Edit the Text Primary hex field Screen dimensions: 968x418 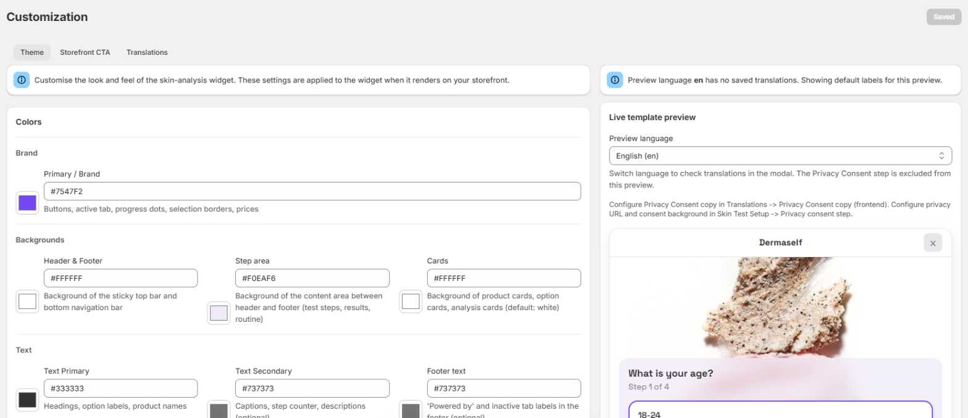tap(121, 388)
